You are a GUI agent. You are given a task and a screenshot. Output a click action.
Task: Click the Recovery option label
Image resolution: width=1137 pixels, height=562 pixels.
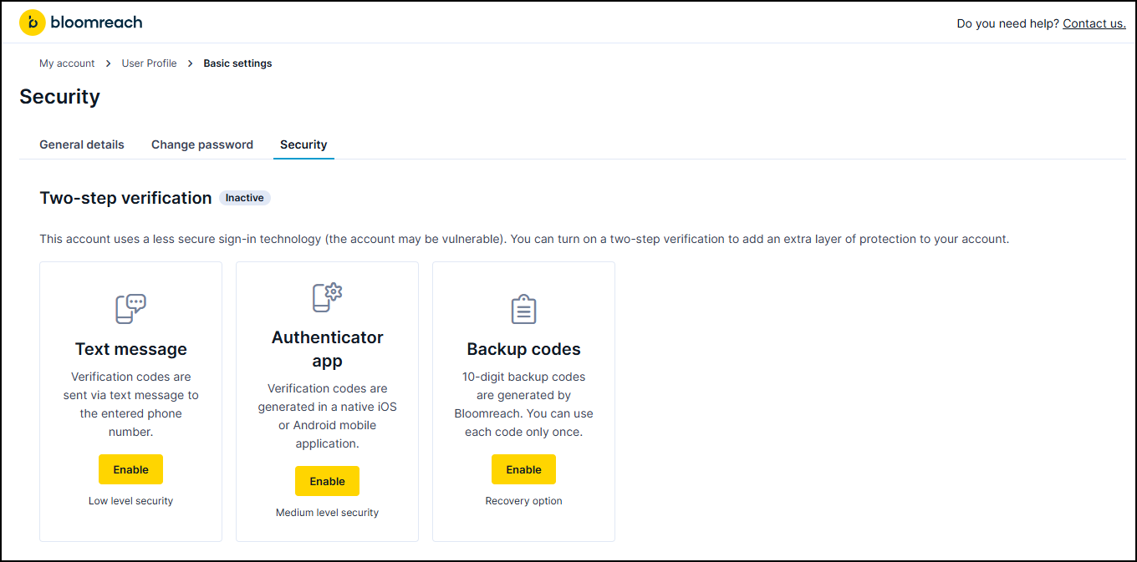pos(523,501)
